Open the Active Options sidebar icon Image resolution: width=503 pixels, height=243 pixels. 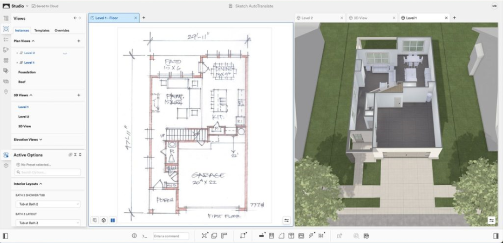pos(6,155)
